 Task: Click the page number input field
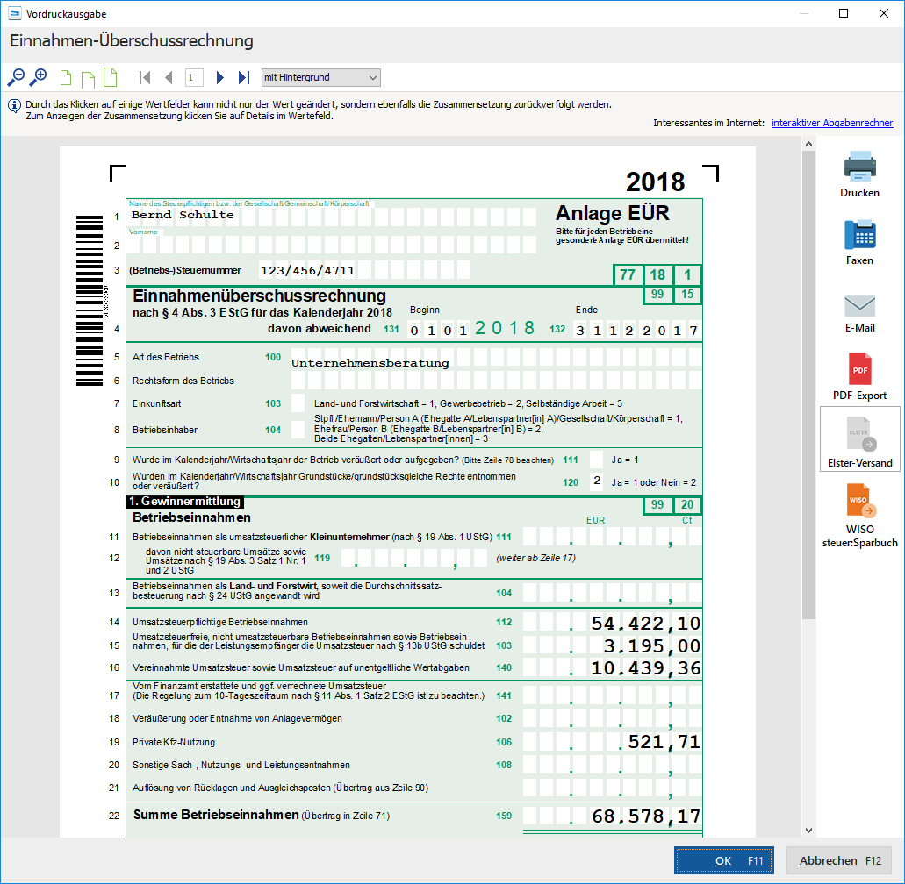pos(194,78)
